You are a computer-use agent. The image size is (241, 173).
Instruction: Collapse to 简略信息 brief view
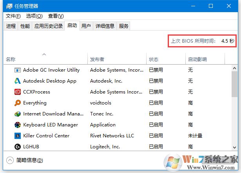tap(25, 160)
